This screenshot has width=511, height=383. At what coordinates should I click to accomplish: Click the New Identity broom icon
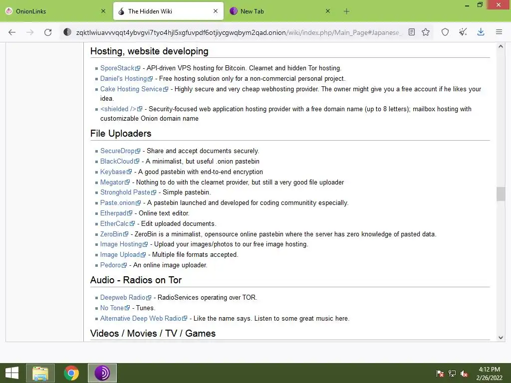pyautogui.click(x=463, y=32)
